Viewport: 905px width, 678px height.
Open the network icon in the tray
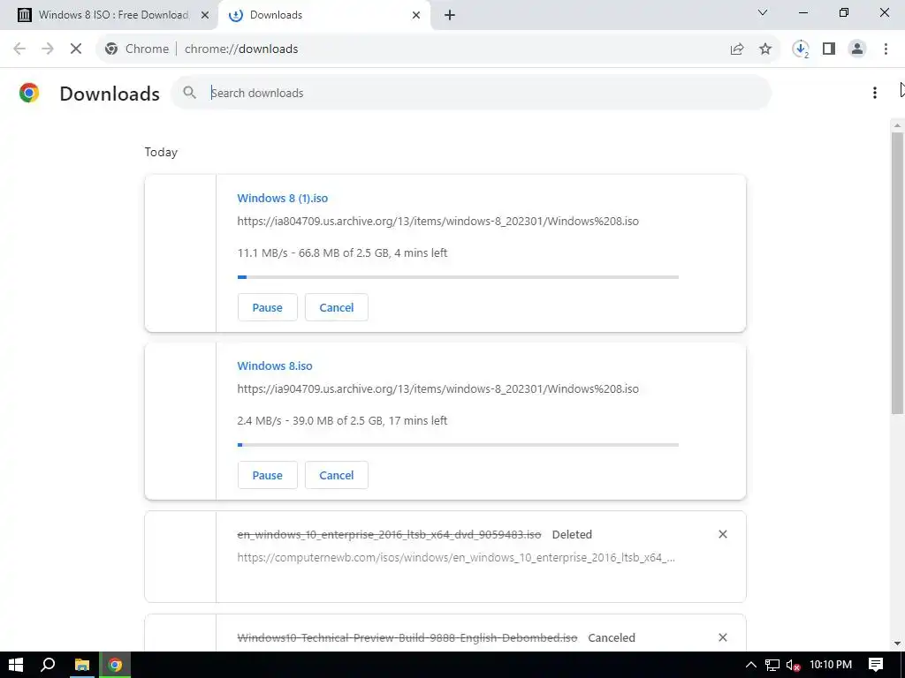tap(772, 665)
